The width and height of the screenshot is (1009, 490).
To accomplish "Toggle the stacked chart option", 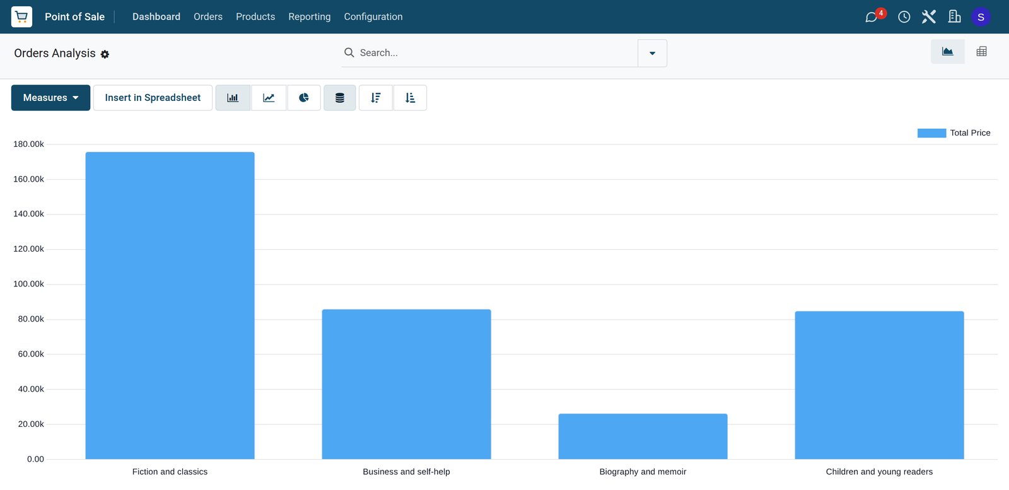I will pyautogui.click(x=340, y=98).
